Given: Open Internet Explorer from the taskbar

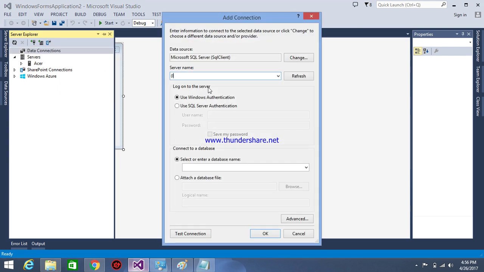Looking at the screenshot, I should [x=29, y=265].
